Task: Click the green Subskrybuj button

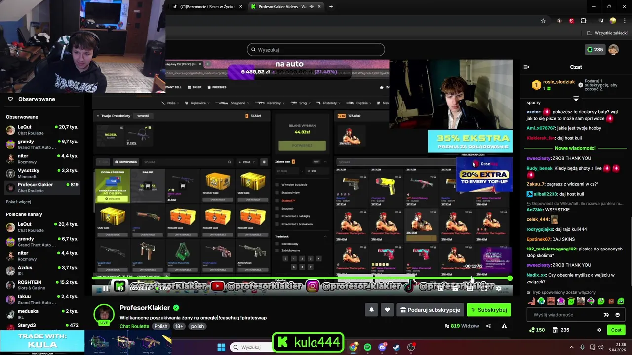Action: pos(489,310)
